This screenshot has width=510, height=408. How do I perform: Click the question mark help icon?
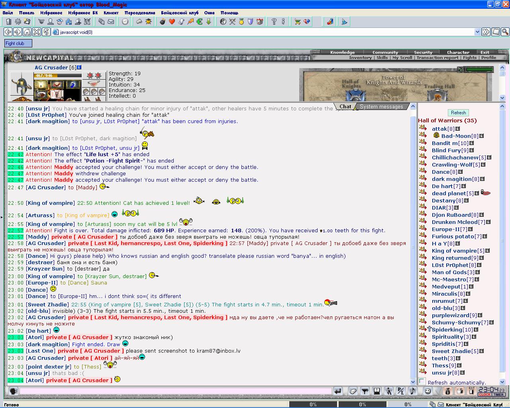point(274,22)
